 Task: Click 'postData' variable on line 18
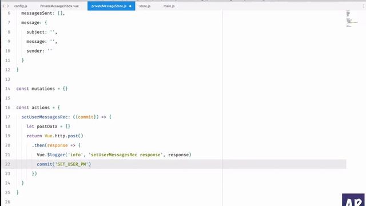click(x=47, y=126)
